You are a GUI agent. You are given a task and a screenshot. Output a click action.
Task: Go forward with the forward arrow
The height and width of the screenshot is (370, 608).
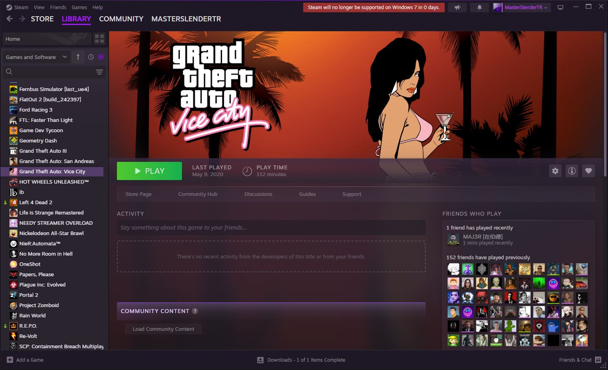click(x=22, y=19)
